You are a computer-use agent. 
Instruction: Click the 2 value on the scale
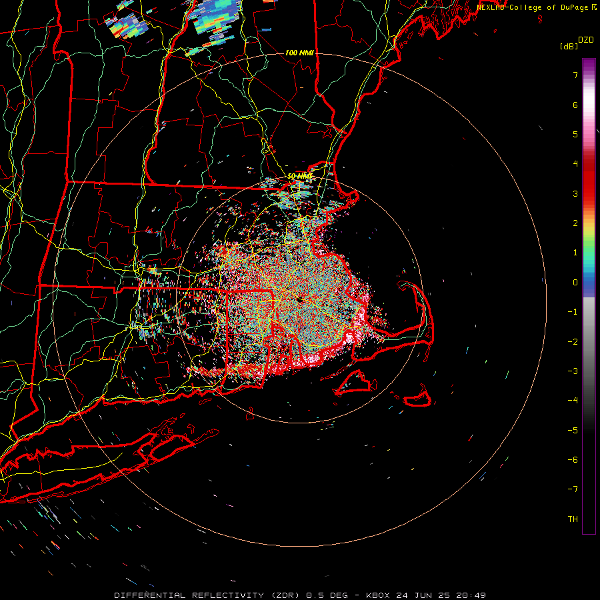point(575,223)
